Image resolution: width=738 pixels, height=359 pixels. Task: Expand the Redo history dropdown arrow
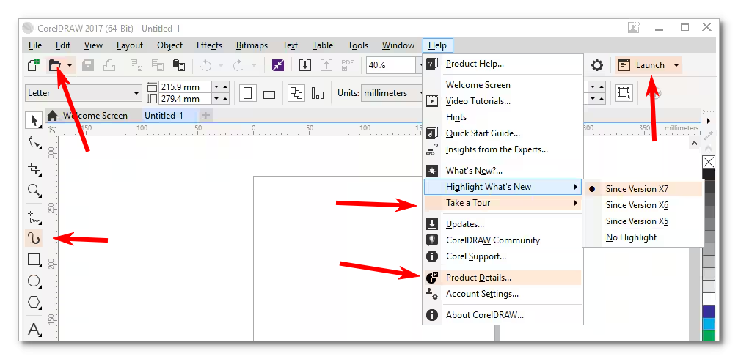tap(254, 65)
